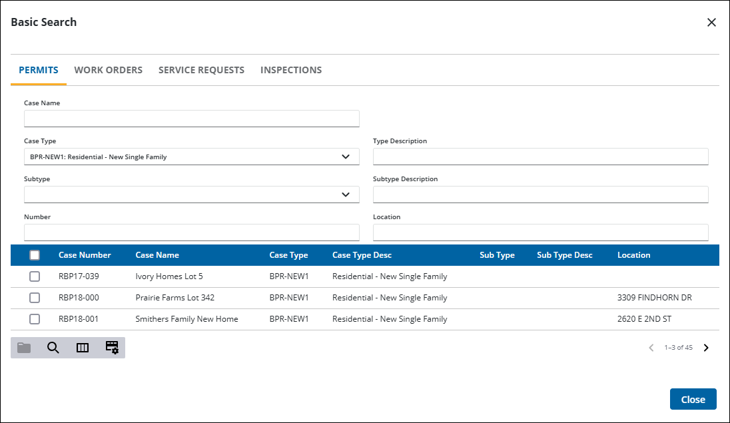
Task: Click the Type Description field
Action: [541, 157]
